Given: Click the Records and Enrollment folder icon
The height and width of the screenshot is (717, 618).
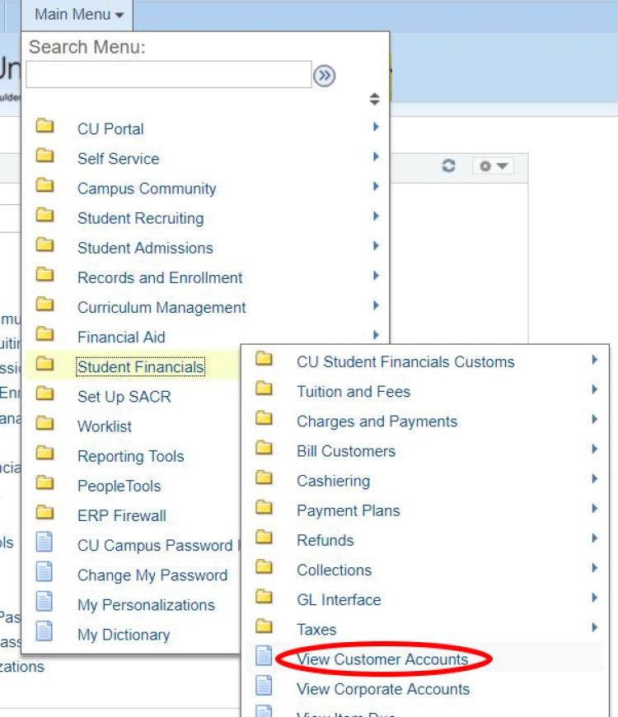Looking at the screenshot, I should 44,274.
